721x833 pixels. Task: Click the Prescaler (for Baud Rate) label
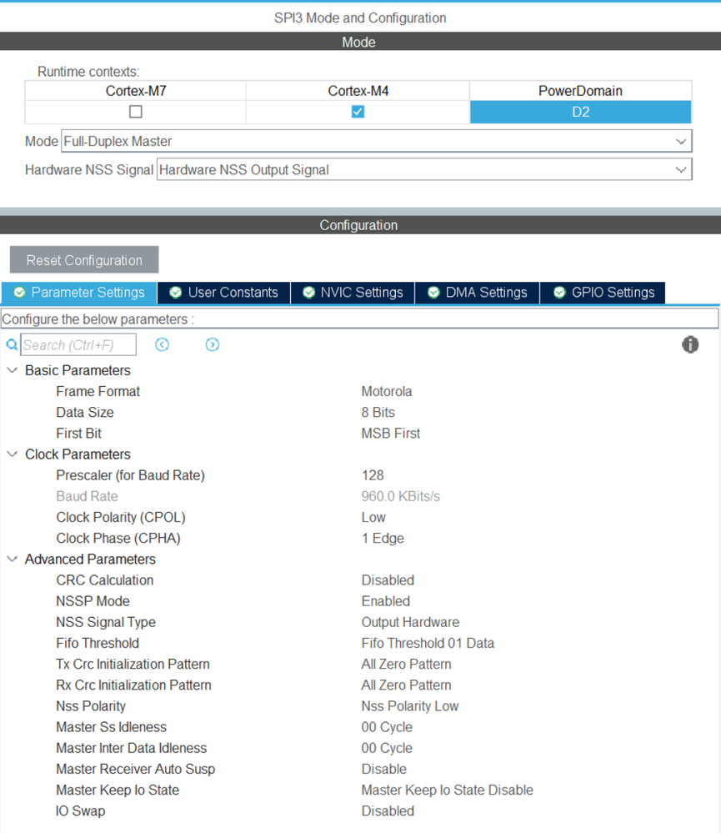[131, 475]
